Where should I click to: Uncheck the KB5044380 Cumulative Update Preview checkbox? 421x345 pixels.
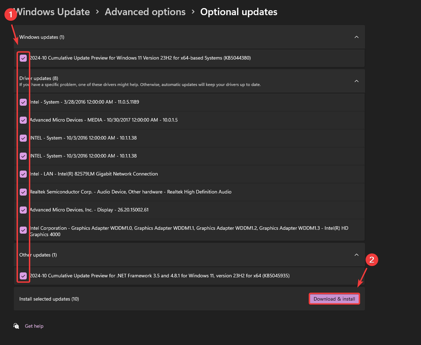click(x=23, y=58)
